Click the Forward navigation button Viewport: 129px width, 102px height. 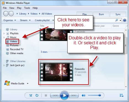(x=11, y=14)
